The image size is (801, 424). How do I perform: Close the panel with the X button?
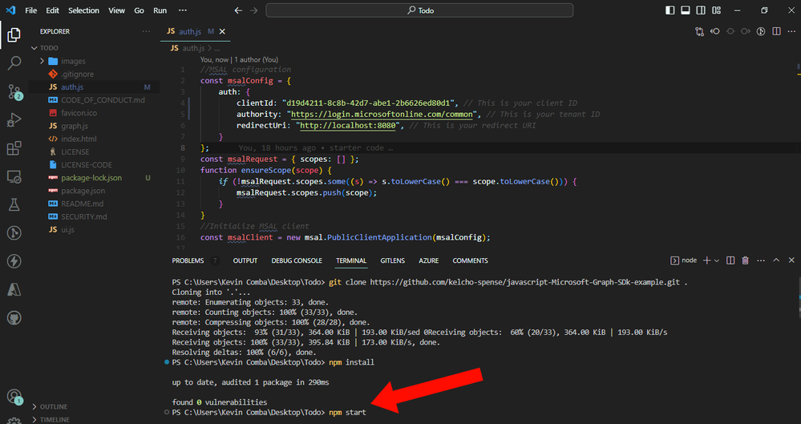pos(791,260)
